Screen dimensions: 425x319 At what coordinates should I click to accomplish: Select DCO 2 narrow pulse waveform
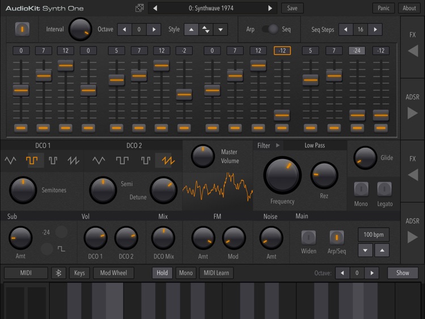tap(146, 161)
